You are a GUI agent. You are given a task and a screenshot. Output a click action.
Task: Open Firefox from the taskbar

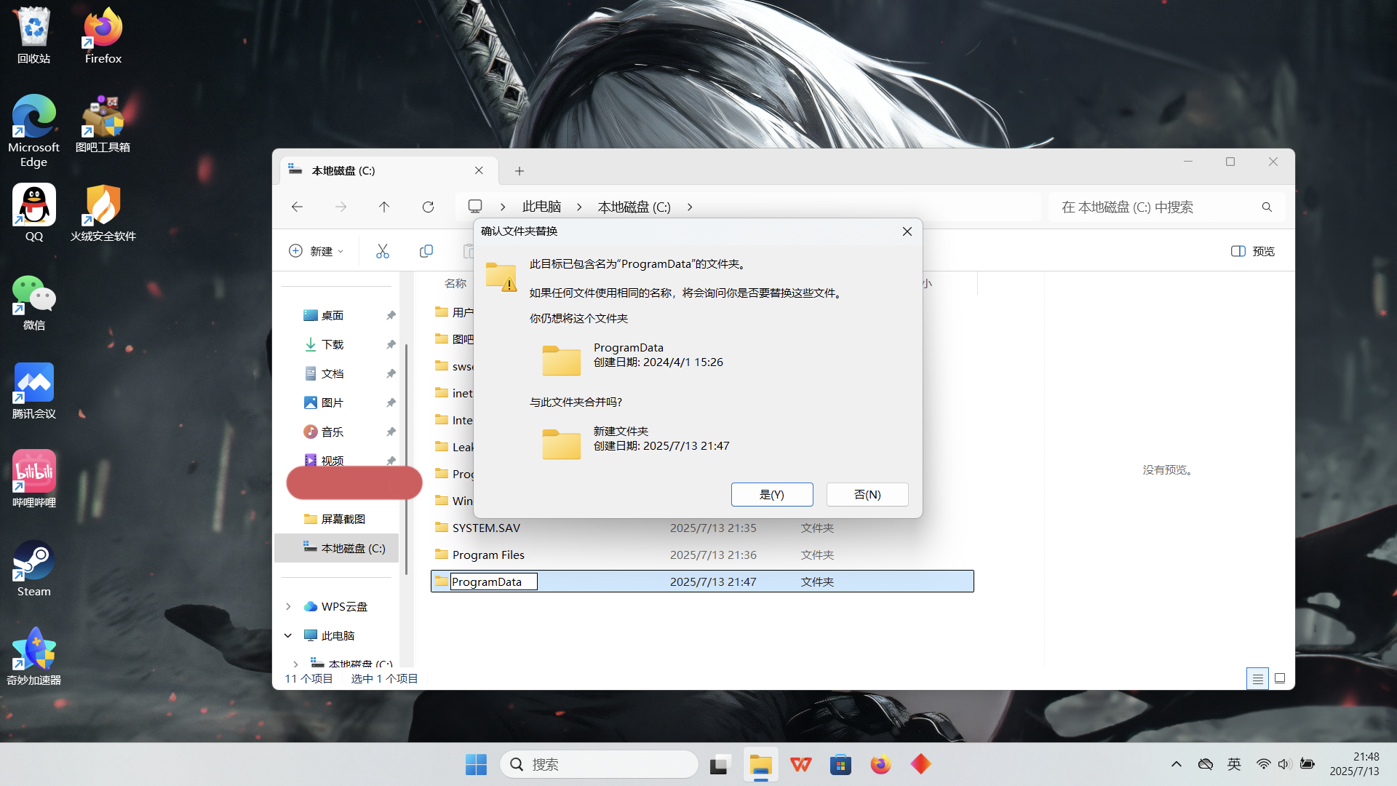(880, 764)
